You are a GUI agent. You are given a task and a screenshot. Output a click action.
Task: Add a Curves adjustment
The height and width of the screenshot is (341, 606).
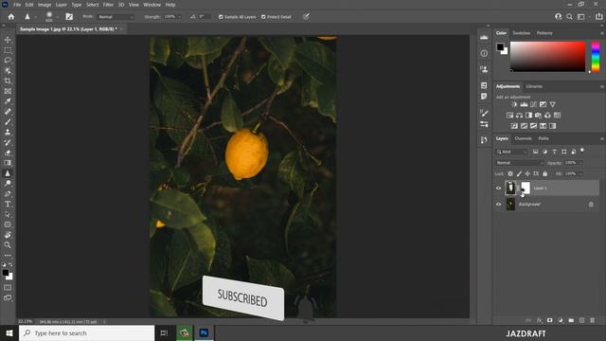(x=533, y=104)
